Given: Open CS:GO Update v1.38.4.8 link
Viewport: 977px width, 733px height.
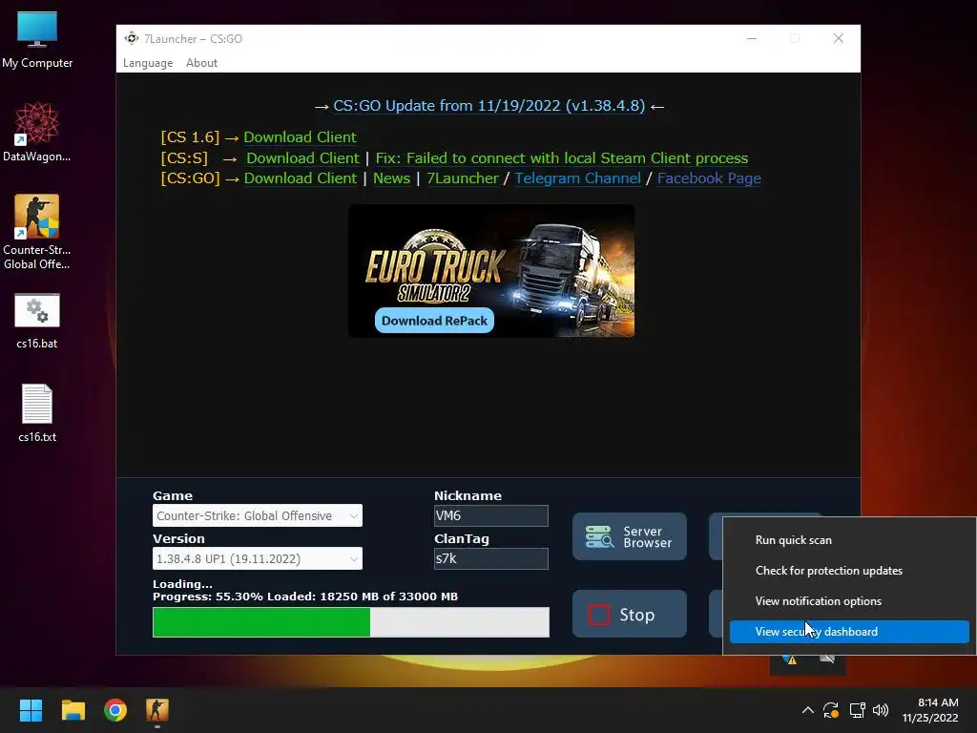Looking at the screenshot, I should tap(489, 106).
